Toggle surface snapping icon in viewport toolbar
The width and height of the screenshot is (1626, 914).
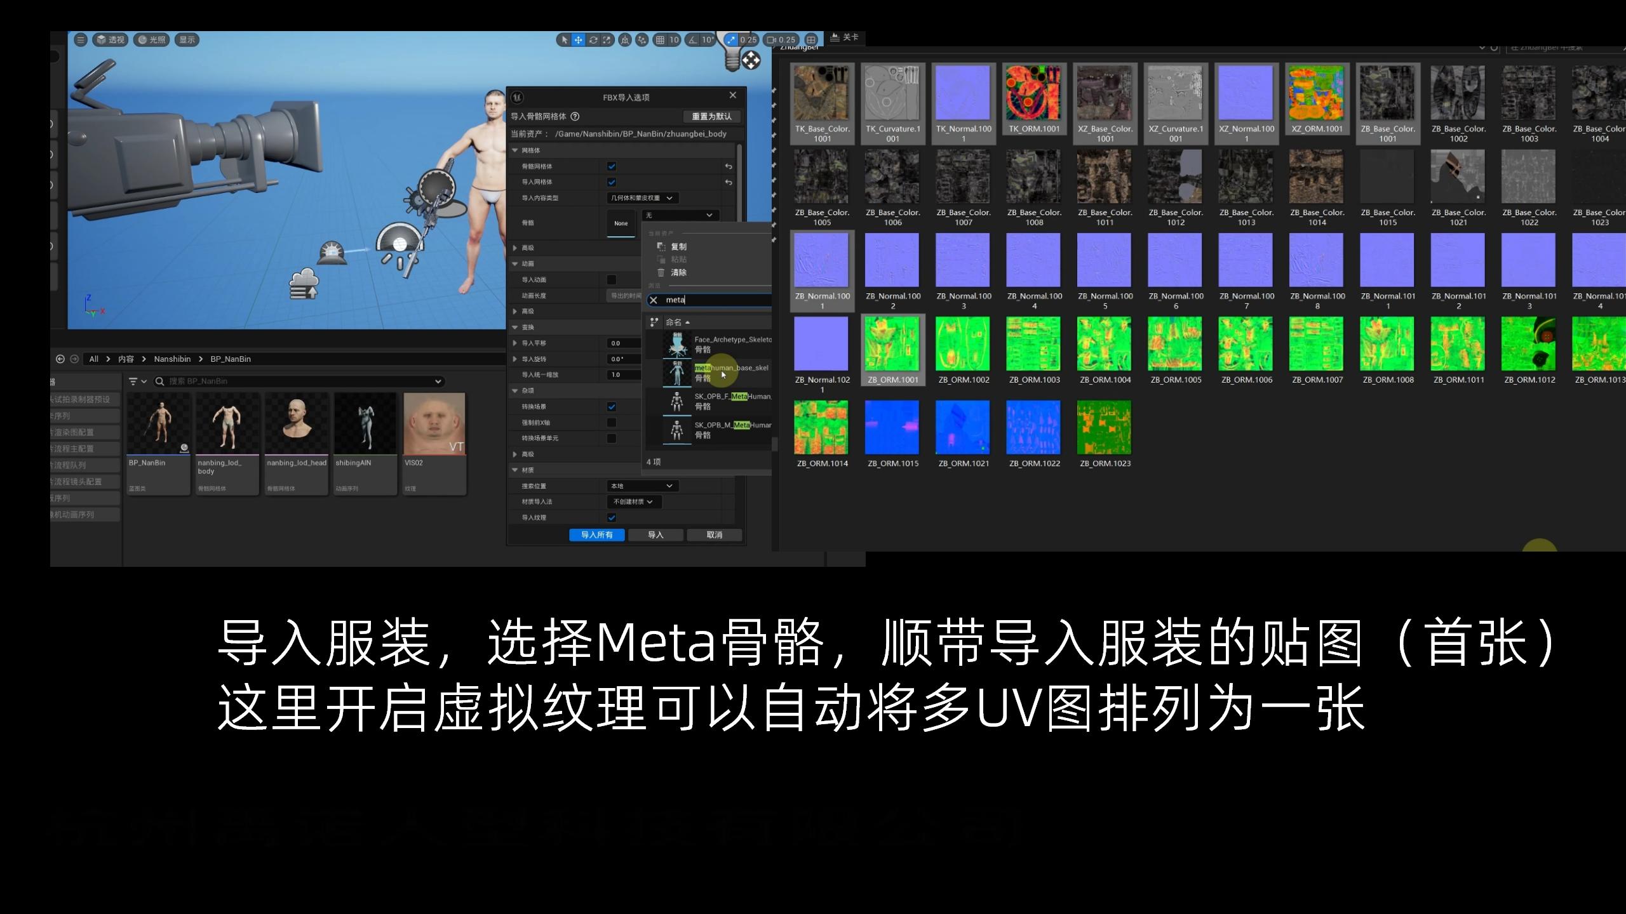click(x=642, y=39)
